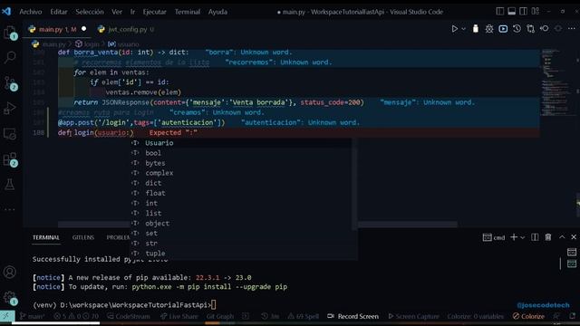Open the Terminal menu in menu bar

(188, 12)
